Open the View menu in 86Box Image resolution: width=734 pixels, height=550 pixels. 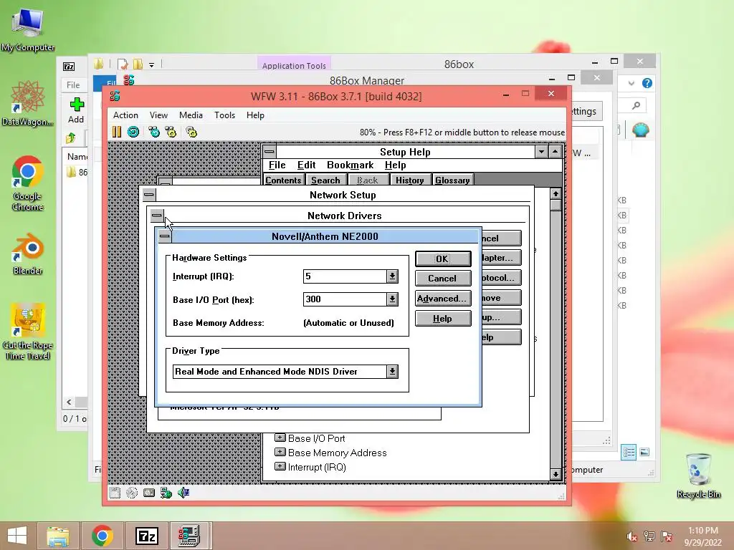coord(158,115)
